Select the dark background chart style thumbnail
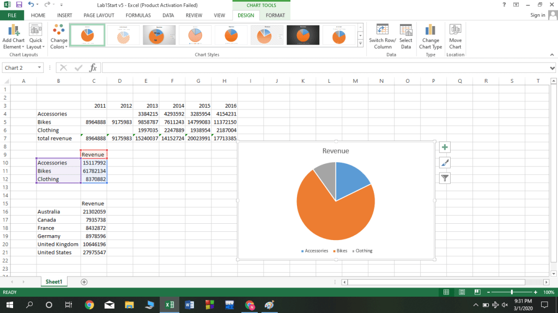558x313 pixels. tap(303, 35)
